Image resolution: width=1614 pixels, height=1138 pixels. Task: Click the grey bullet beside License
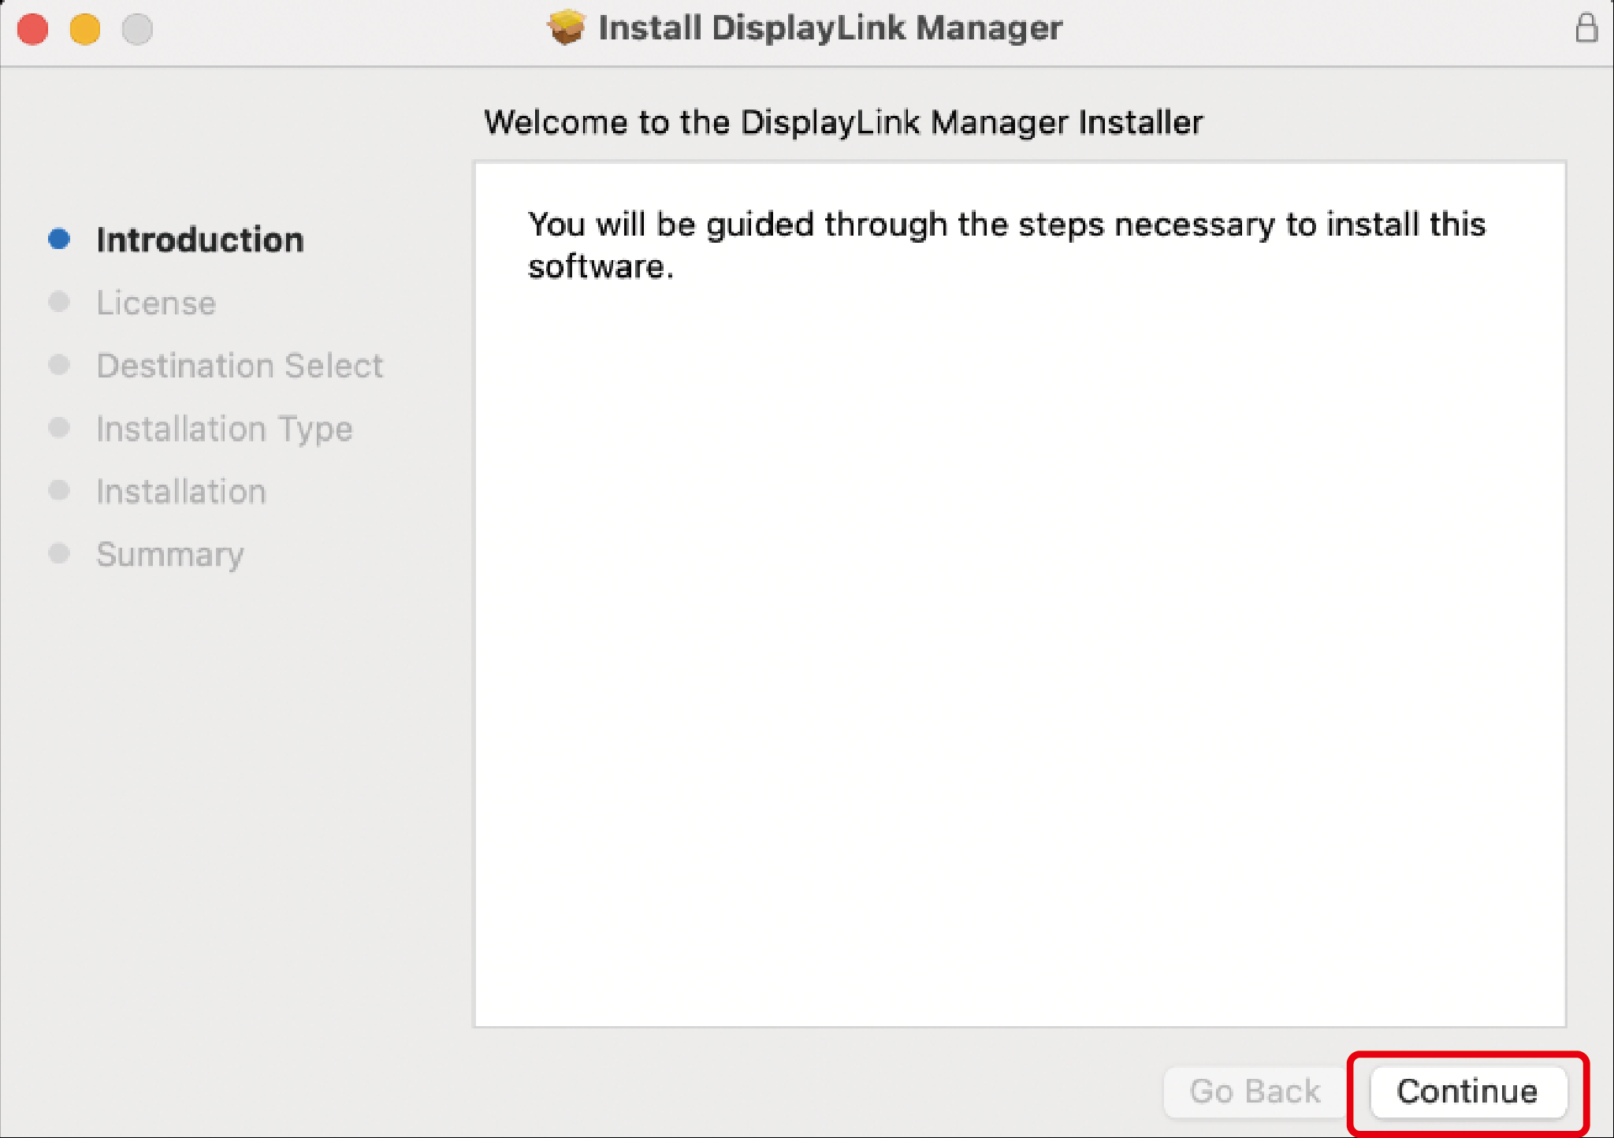(59, 302)
